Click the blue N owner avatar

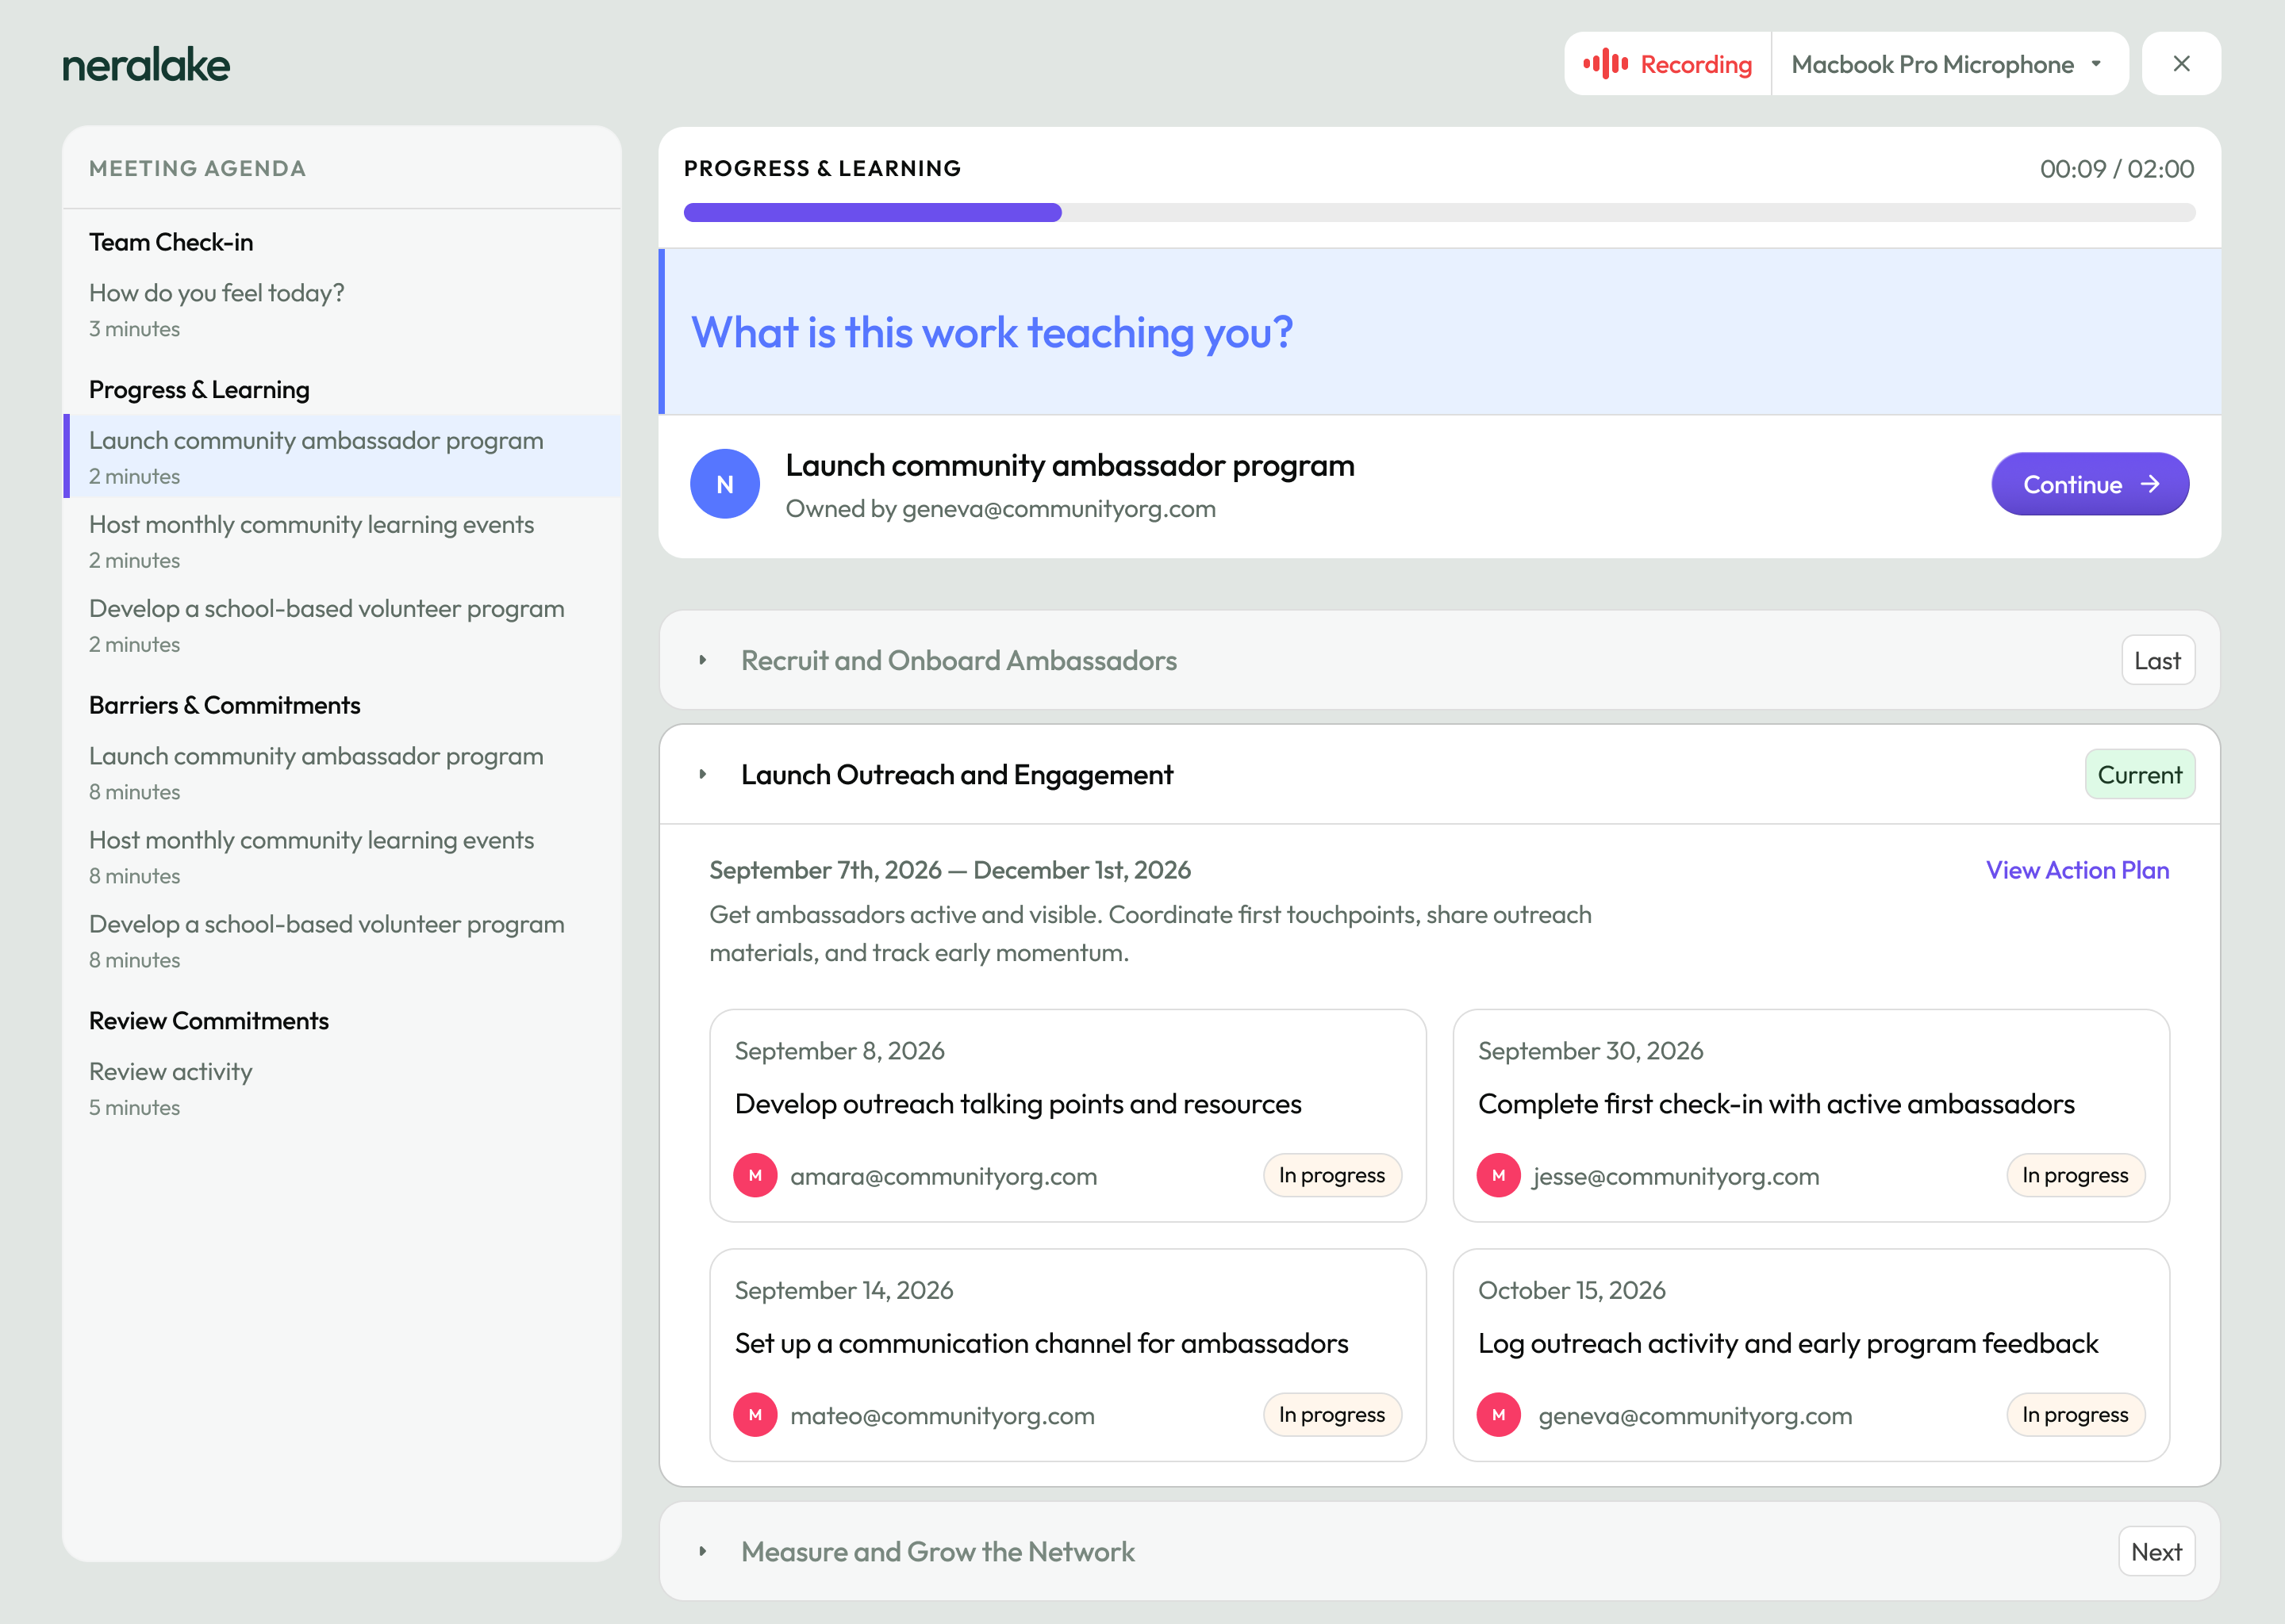point(724,484)
